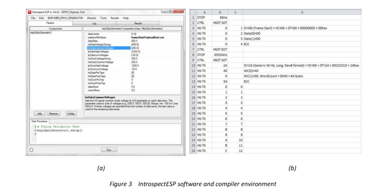Select the dataSkew property
The image size is (390, 195).
click(x=93, y=87)
